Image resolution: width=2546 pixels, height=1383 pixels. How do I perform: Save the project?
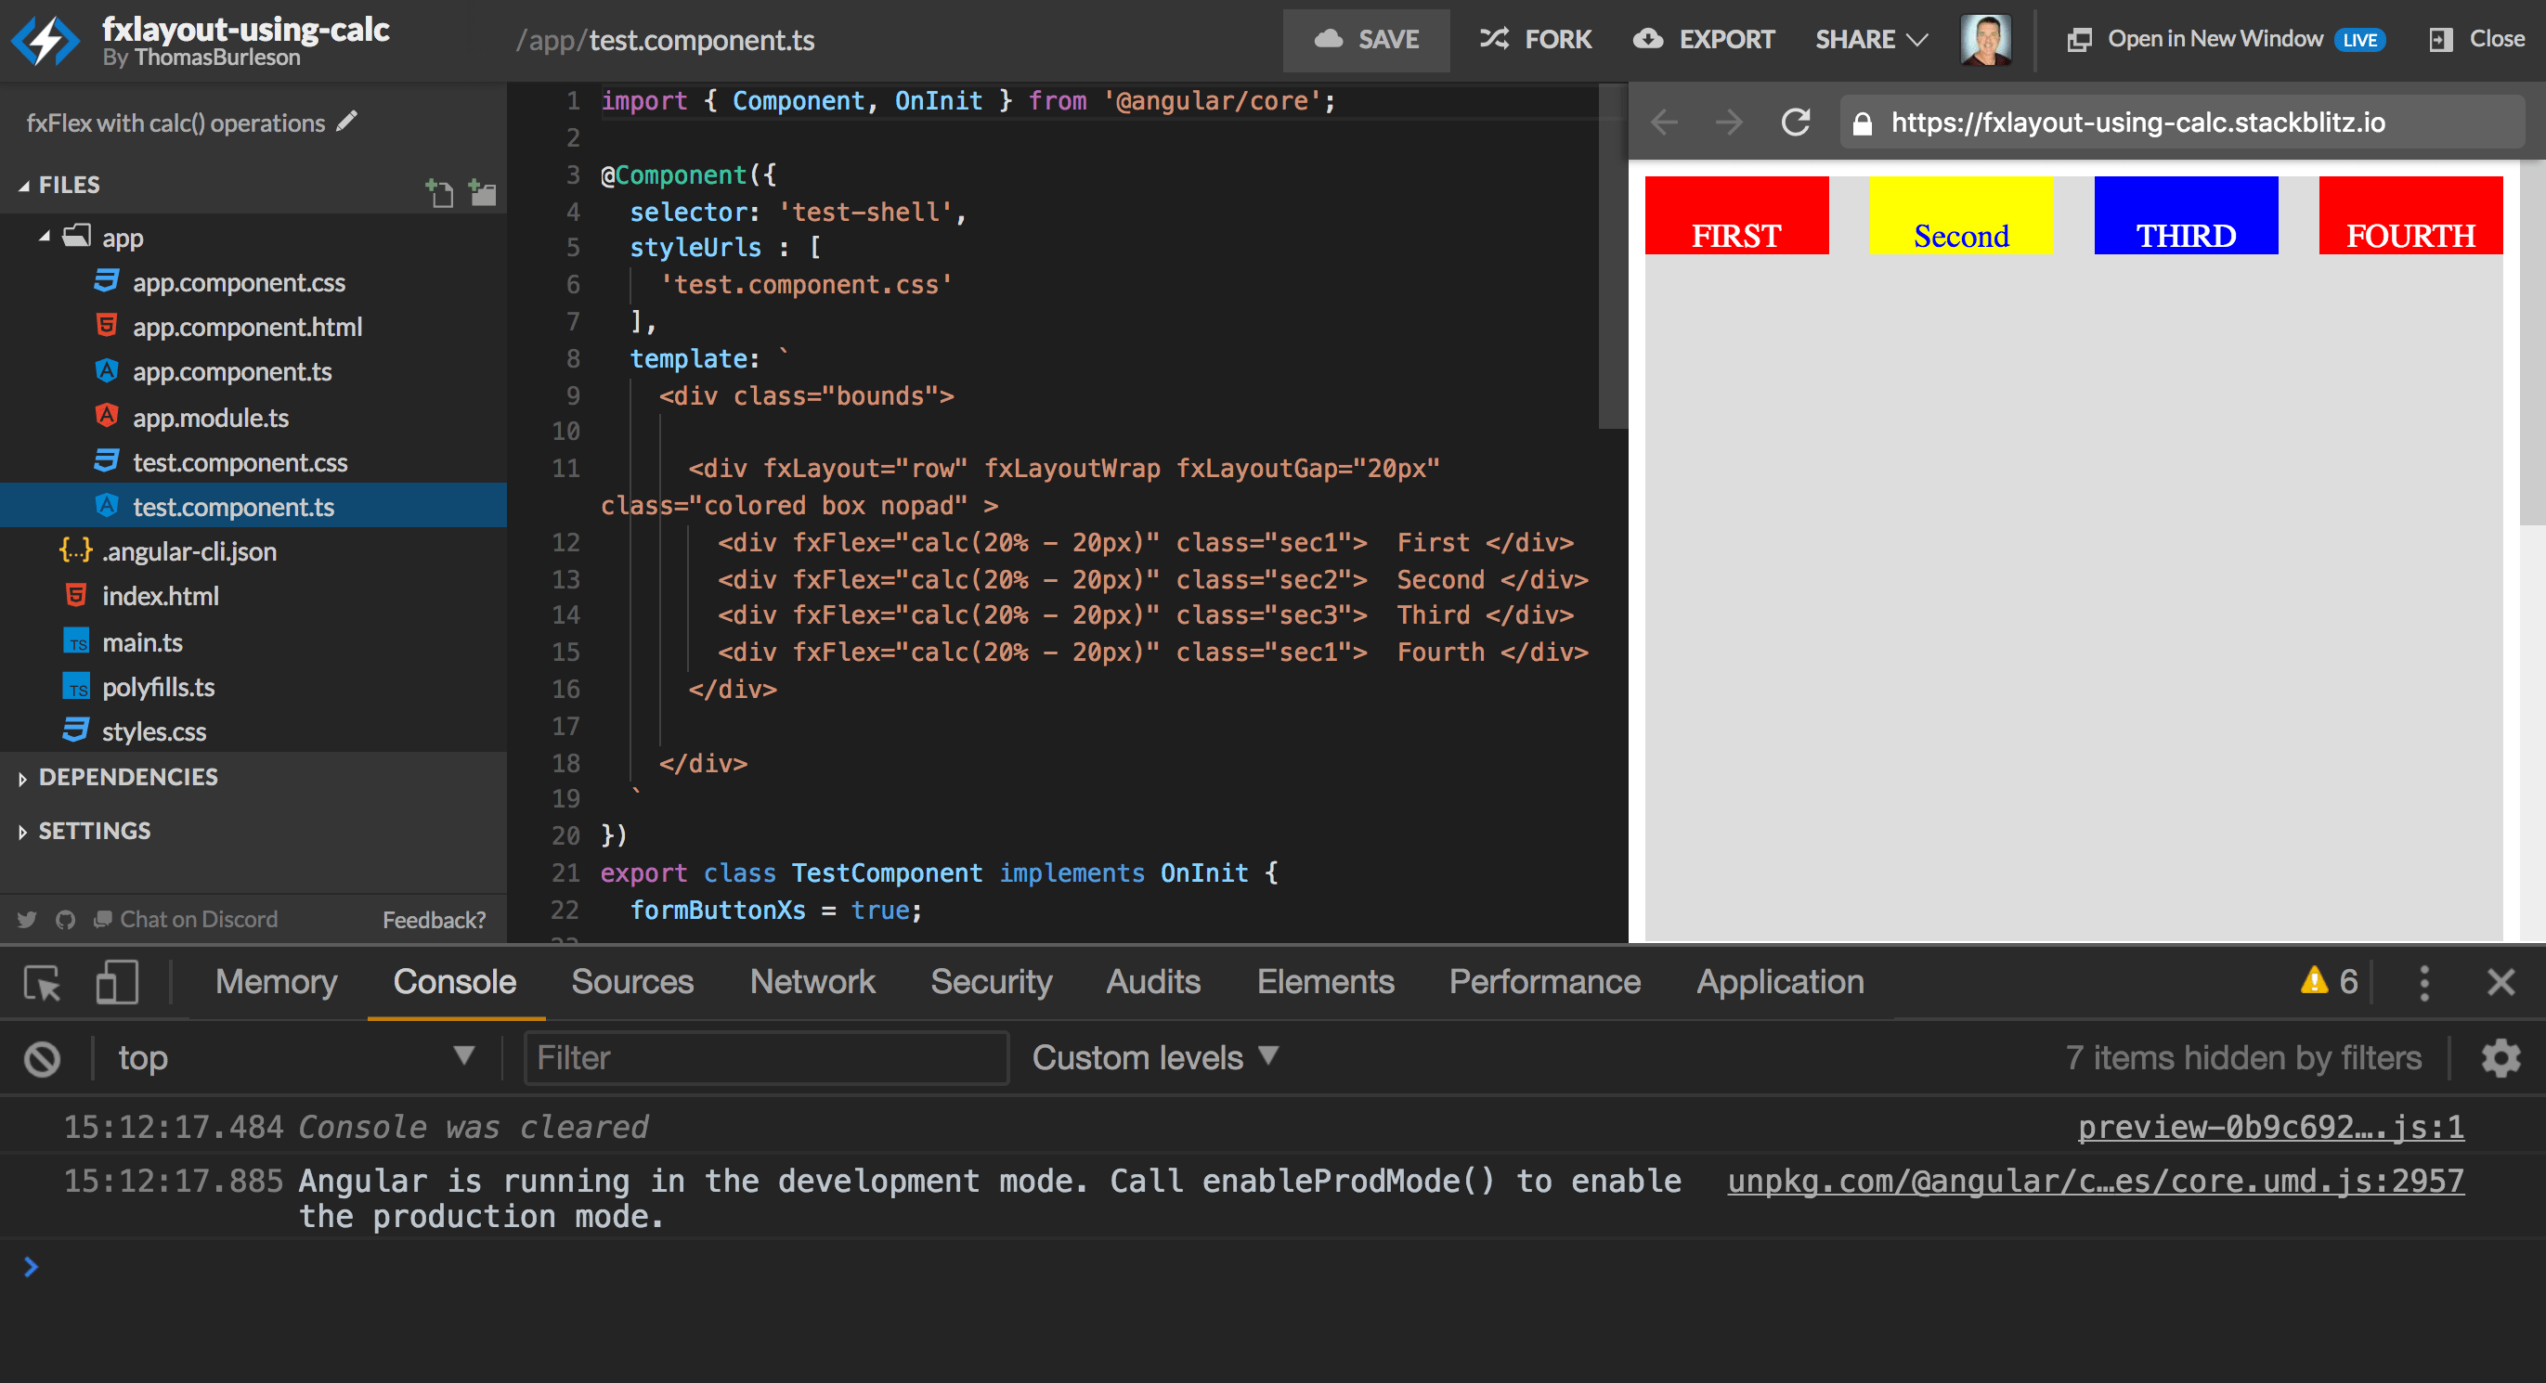[x=1366, y=40]
